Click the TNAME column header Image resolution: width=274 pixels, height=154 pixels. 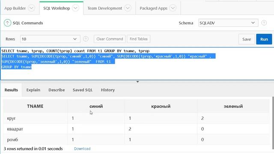click(x=35, y=106)
